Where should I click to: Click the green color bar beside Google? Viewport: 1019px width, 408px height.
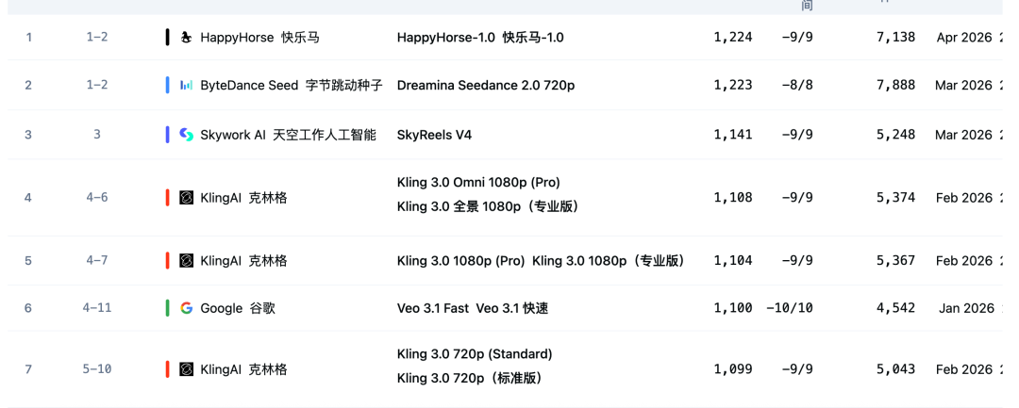(168, 308)
